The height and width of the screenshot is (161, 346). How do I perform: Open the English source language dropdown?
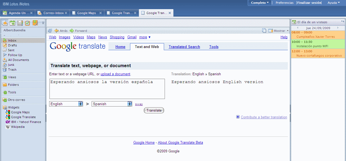click(66, 104)
